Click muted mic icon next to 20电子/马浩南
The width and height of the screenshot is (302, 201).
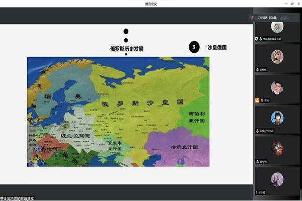258,131
